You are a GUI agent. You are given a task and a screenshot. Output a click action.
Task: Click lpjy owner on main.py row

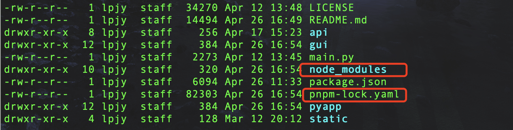click(114, 58)
